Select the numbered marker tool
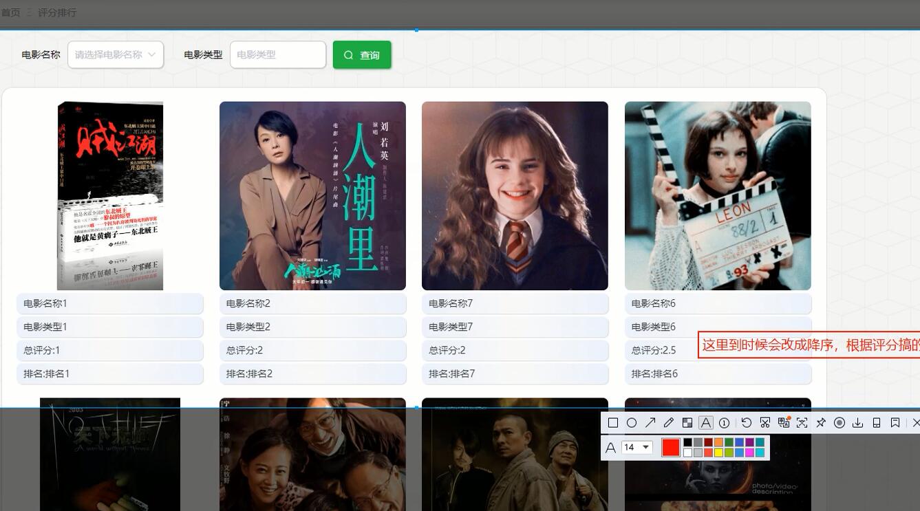Screen dimensions: 920x511 point(724,423)
